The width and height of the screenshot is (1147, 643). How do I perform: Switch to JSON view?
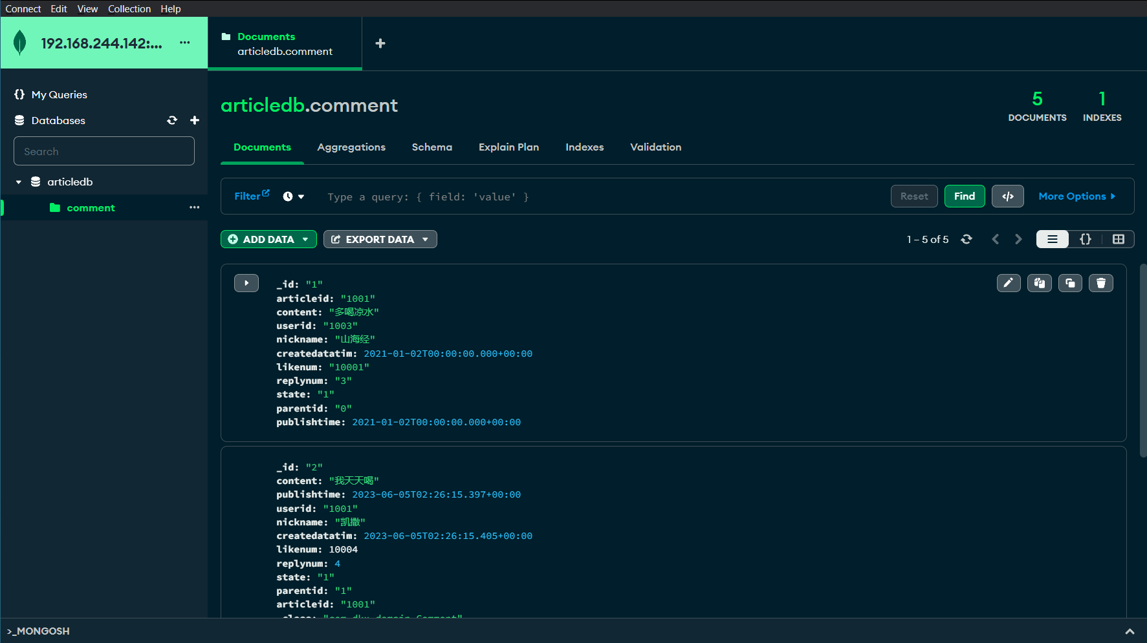pyautogui.click(x=1086, y=239)
